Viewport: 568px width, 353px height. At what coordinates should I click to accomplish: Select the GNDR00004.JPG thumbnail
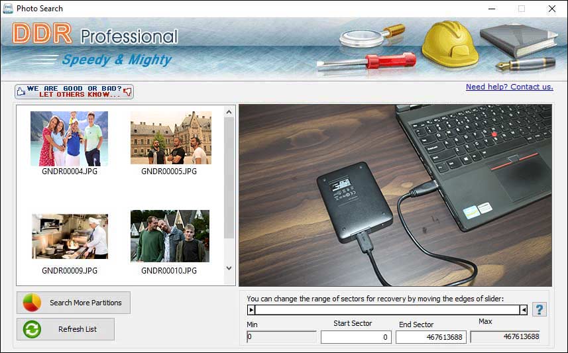pyautogui.click(x=69, y=138)
